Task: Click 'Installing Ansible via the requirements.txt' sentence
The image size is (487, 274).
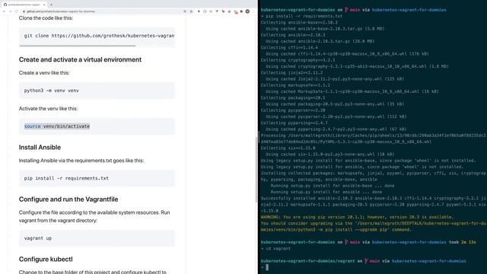Action: coord(81,161)
